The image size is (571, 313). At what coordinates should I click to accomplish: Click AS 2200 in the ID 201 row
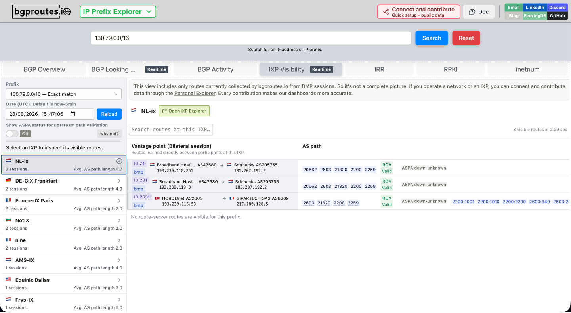click(356, 186)
